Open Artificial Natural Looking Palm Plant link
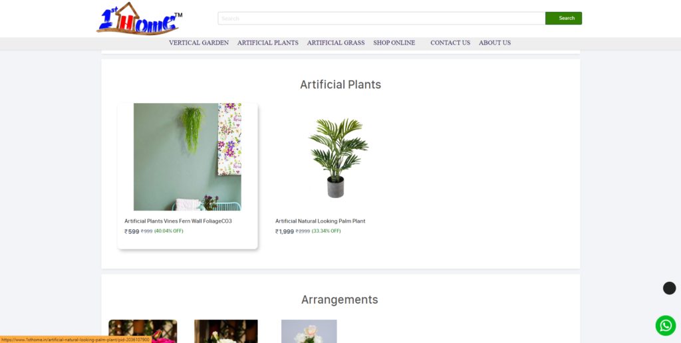This screenshot has width=681, height=343. pyautogui.click(x=320, y=221)
